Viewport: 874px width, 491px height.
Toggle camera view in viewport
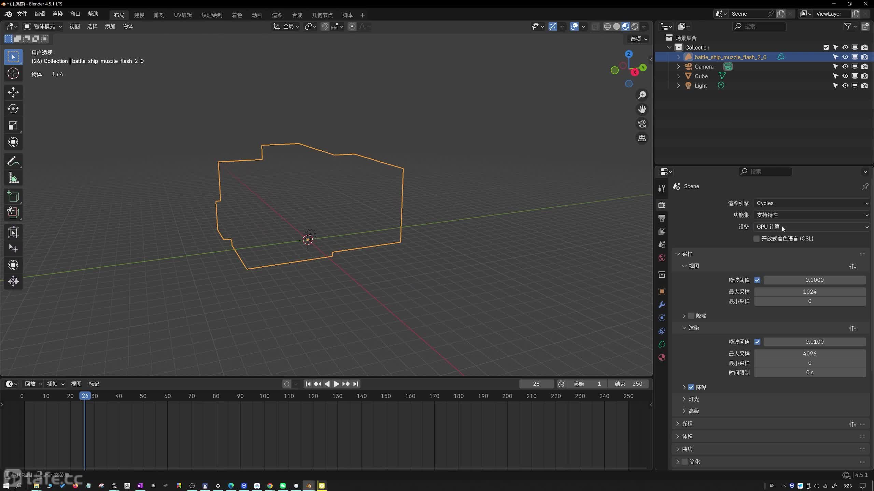point(642,124)
